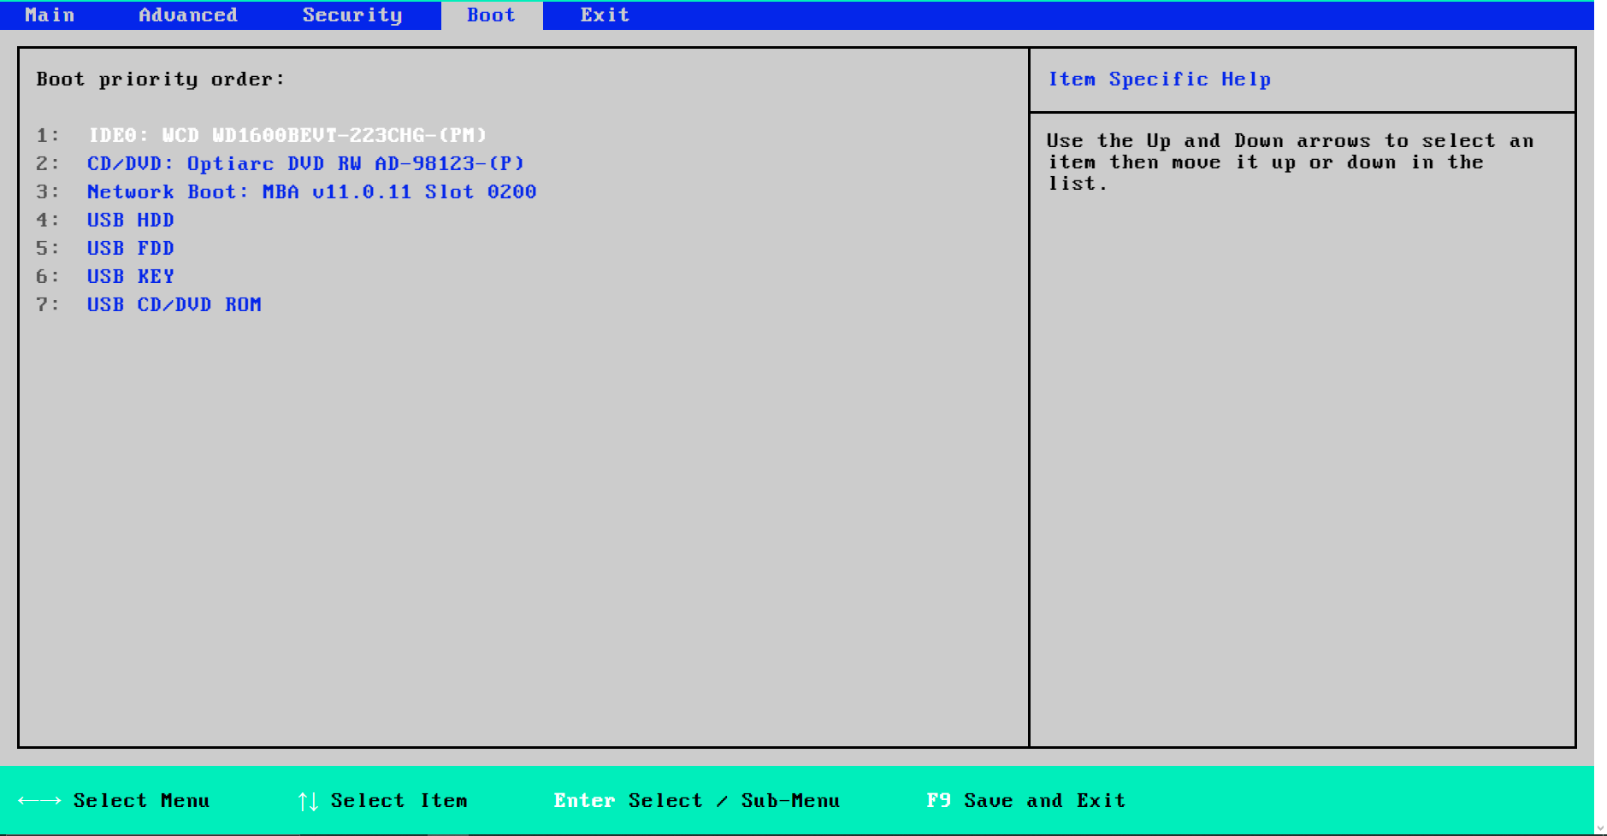Select USB KEY boot device
1607x836 pixels.
pyautogui.click(x=130, y=276)
